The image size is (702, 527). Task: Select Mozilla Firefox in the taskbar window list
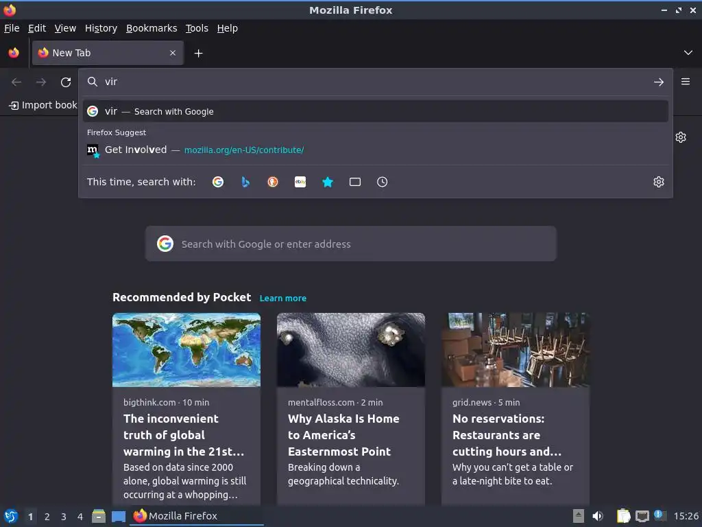pyautogui.click(x=197, y=516)
